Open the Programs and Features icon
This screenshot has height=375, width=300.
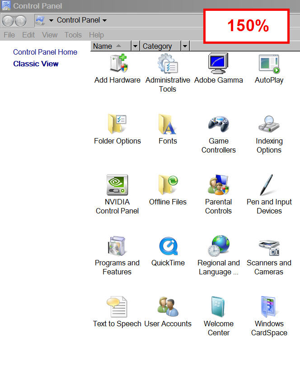[117, 246]
